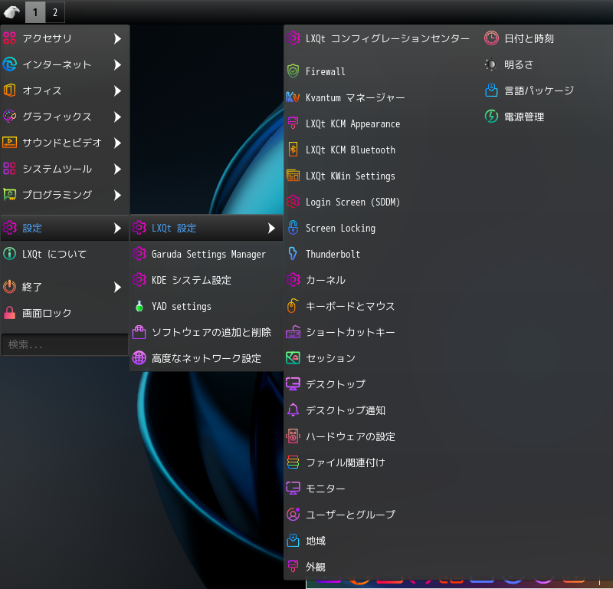
Task: Click the LXQt KCM Bluetooth icon
Action: 293,150
